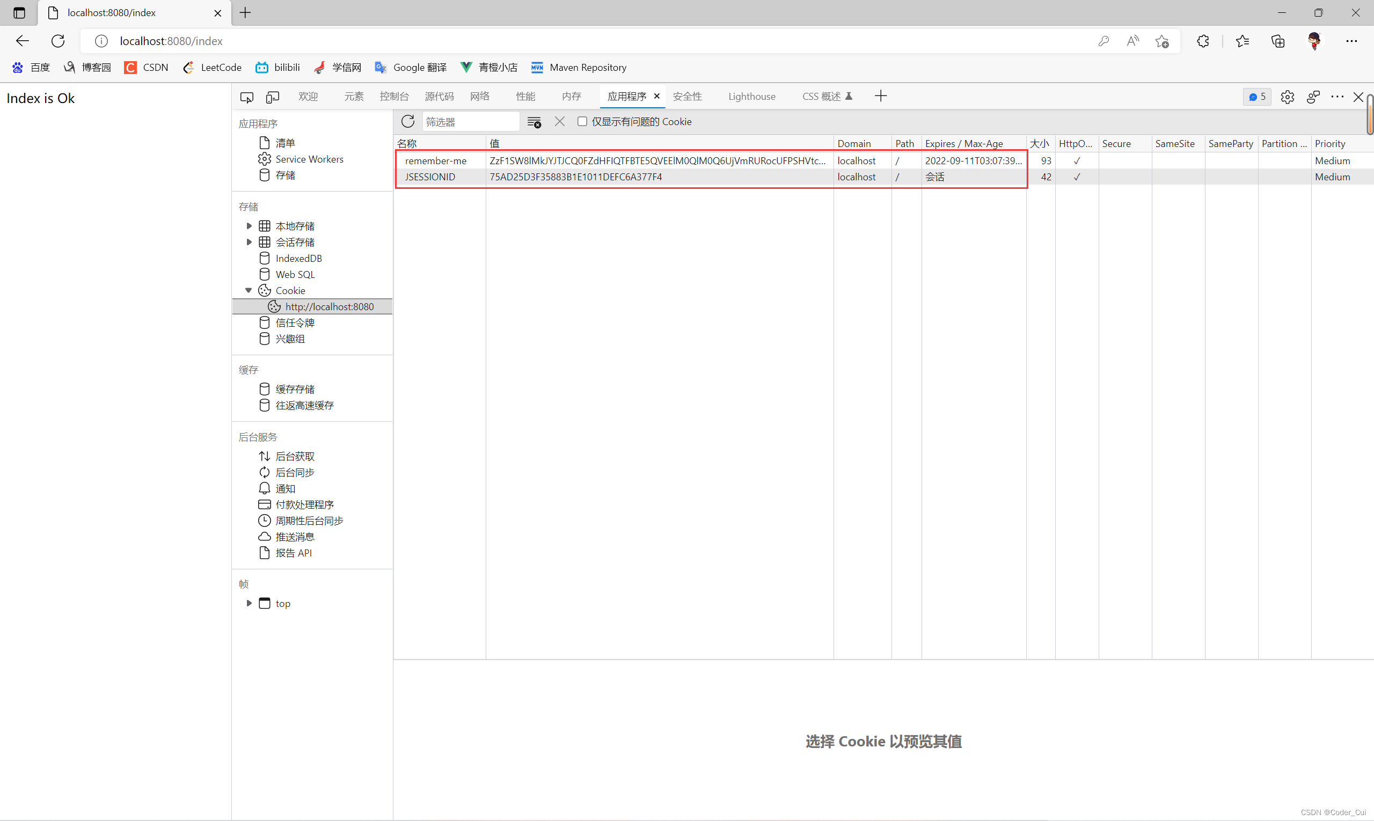Viewport: 1374px width, 821px height.
Task: Open the 安全性 tab
Action: tap(688, 96)
